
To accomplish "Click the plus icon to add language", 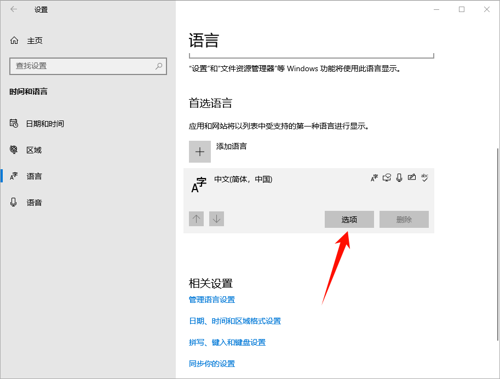I will point(200,152).
